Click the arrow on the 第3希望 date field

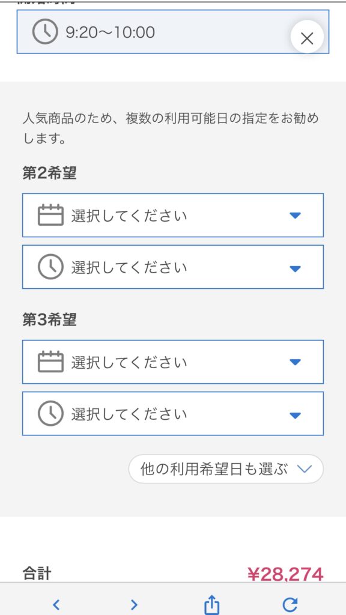pos(295,362)
